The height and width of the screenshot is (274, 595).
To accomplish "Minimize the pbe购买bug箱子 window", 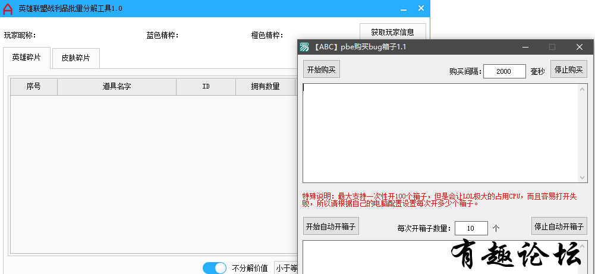I will tap(525, 47).
